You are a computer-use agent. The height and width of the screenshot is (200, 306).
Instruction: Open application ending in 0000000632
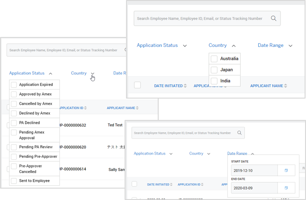click(72, 125)
